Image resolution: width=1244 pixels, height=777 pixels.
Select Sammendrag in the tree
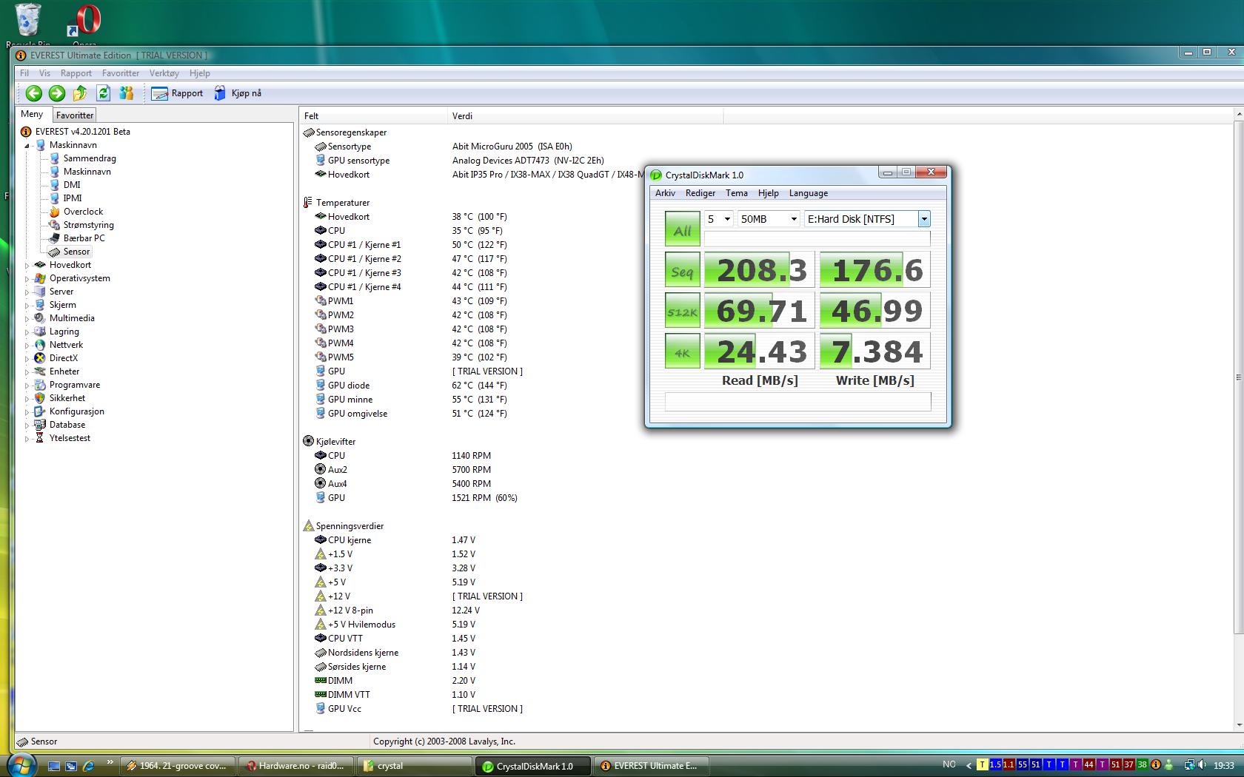tap(90, 158)
